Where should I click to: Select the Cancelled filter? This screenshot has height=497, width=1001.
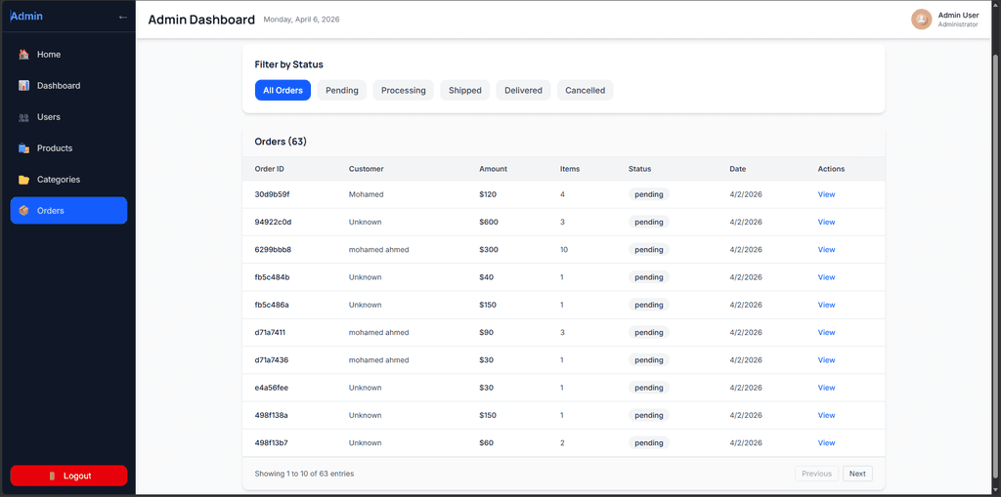(585, 91)
